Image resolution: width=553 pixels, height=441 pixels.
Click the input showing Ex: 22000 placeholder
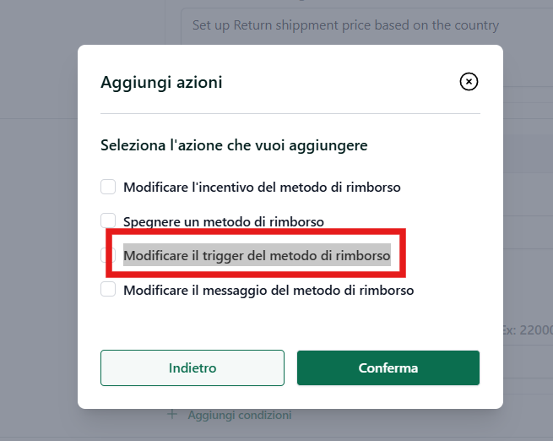528,330
